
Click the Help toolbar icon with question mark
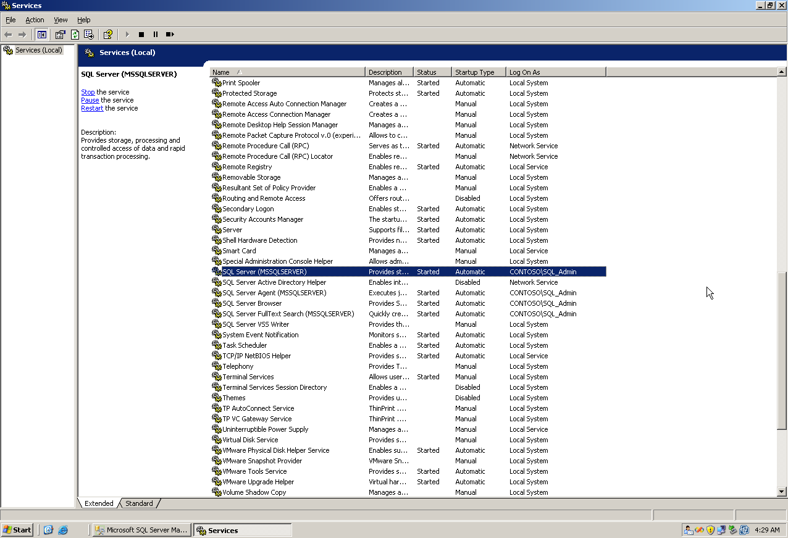click(x=108, y=35)
